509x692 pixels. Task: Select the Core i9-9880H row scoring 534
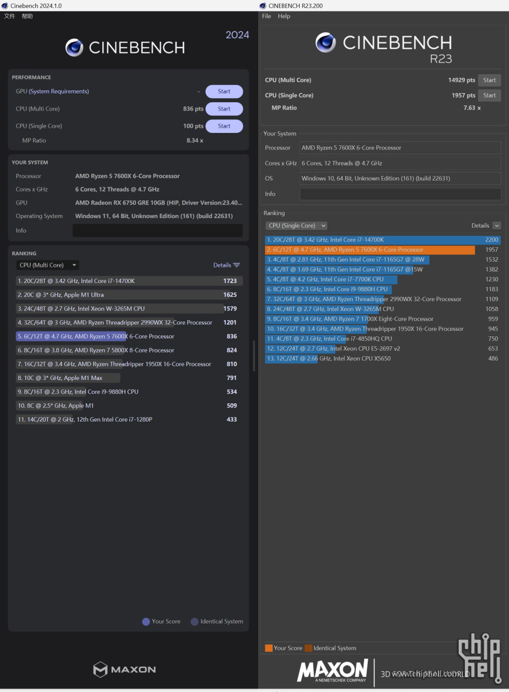pos(128,392)
